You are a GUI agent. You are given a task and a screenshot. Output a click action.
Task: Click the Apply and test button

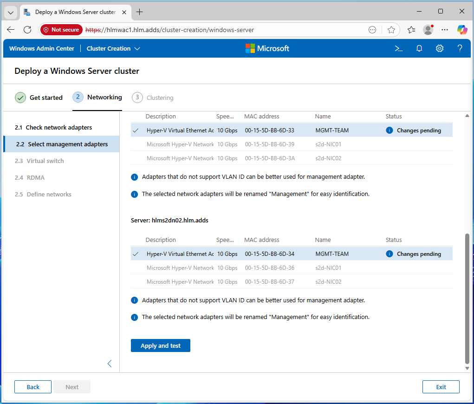(161, 345)
